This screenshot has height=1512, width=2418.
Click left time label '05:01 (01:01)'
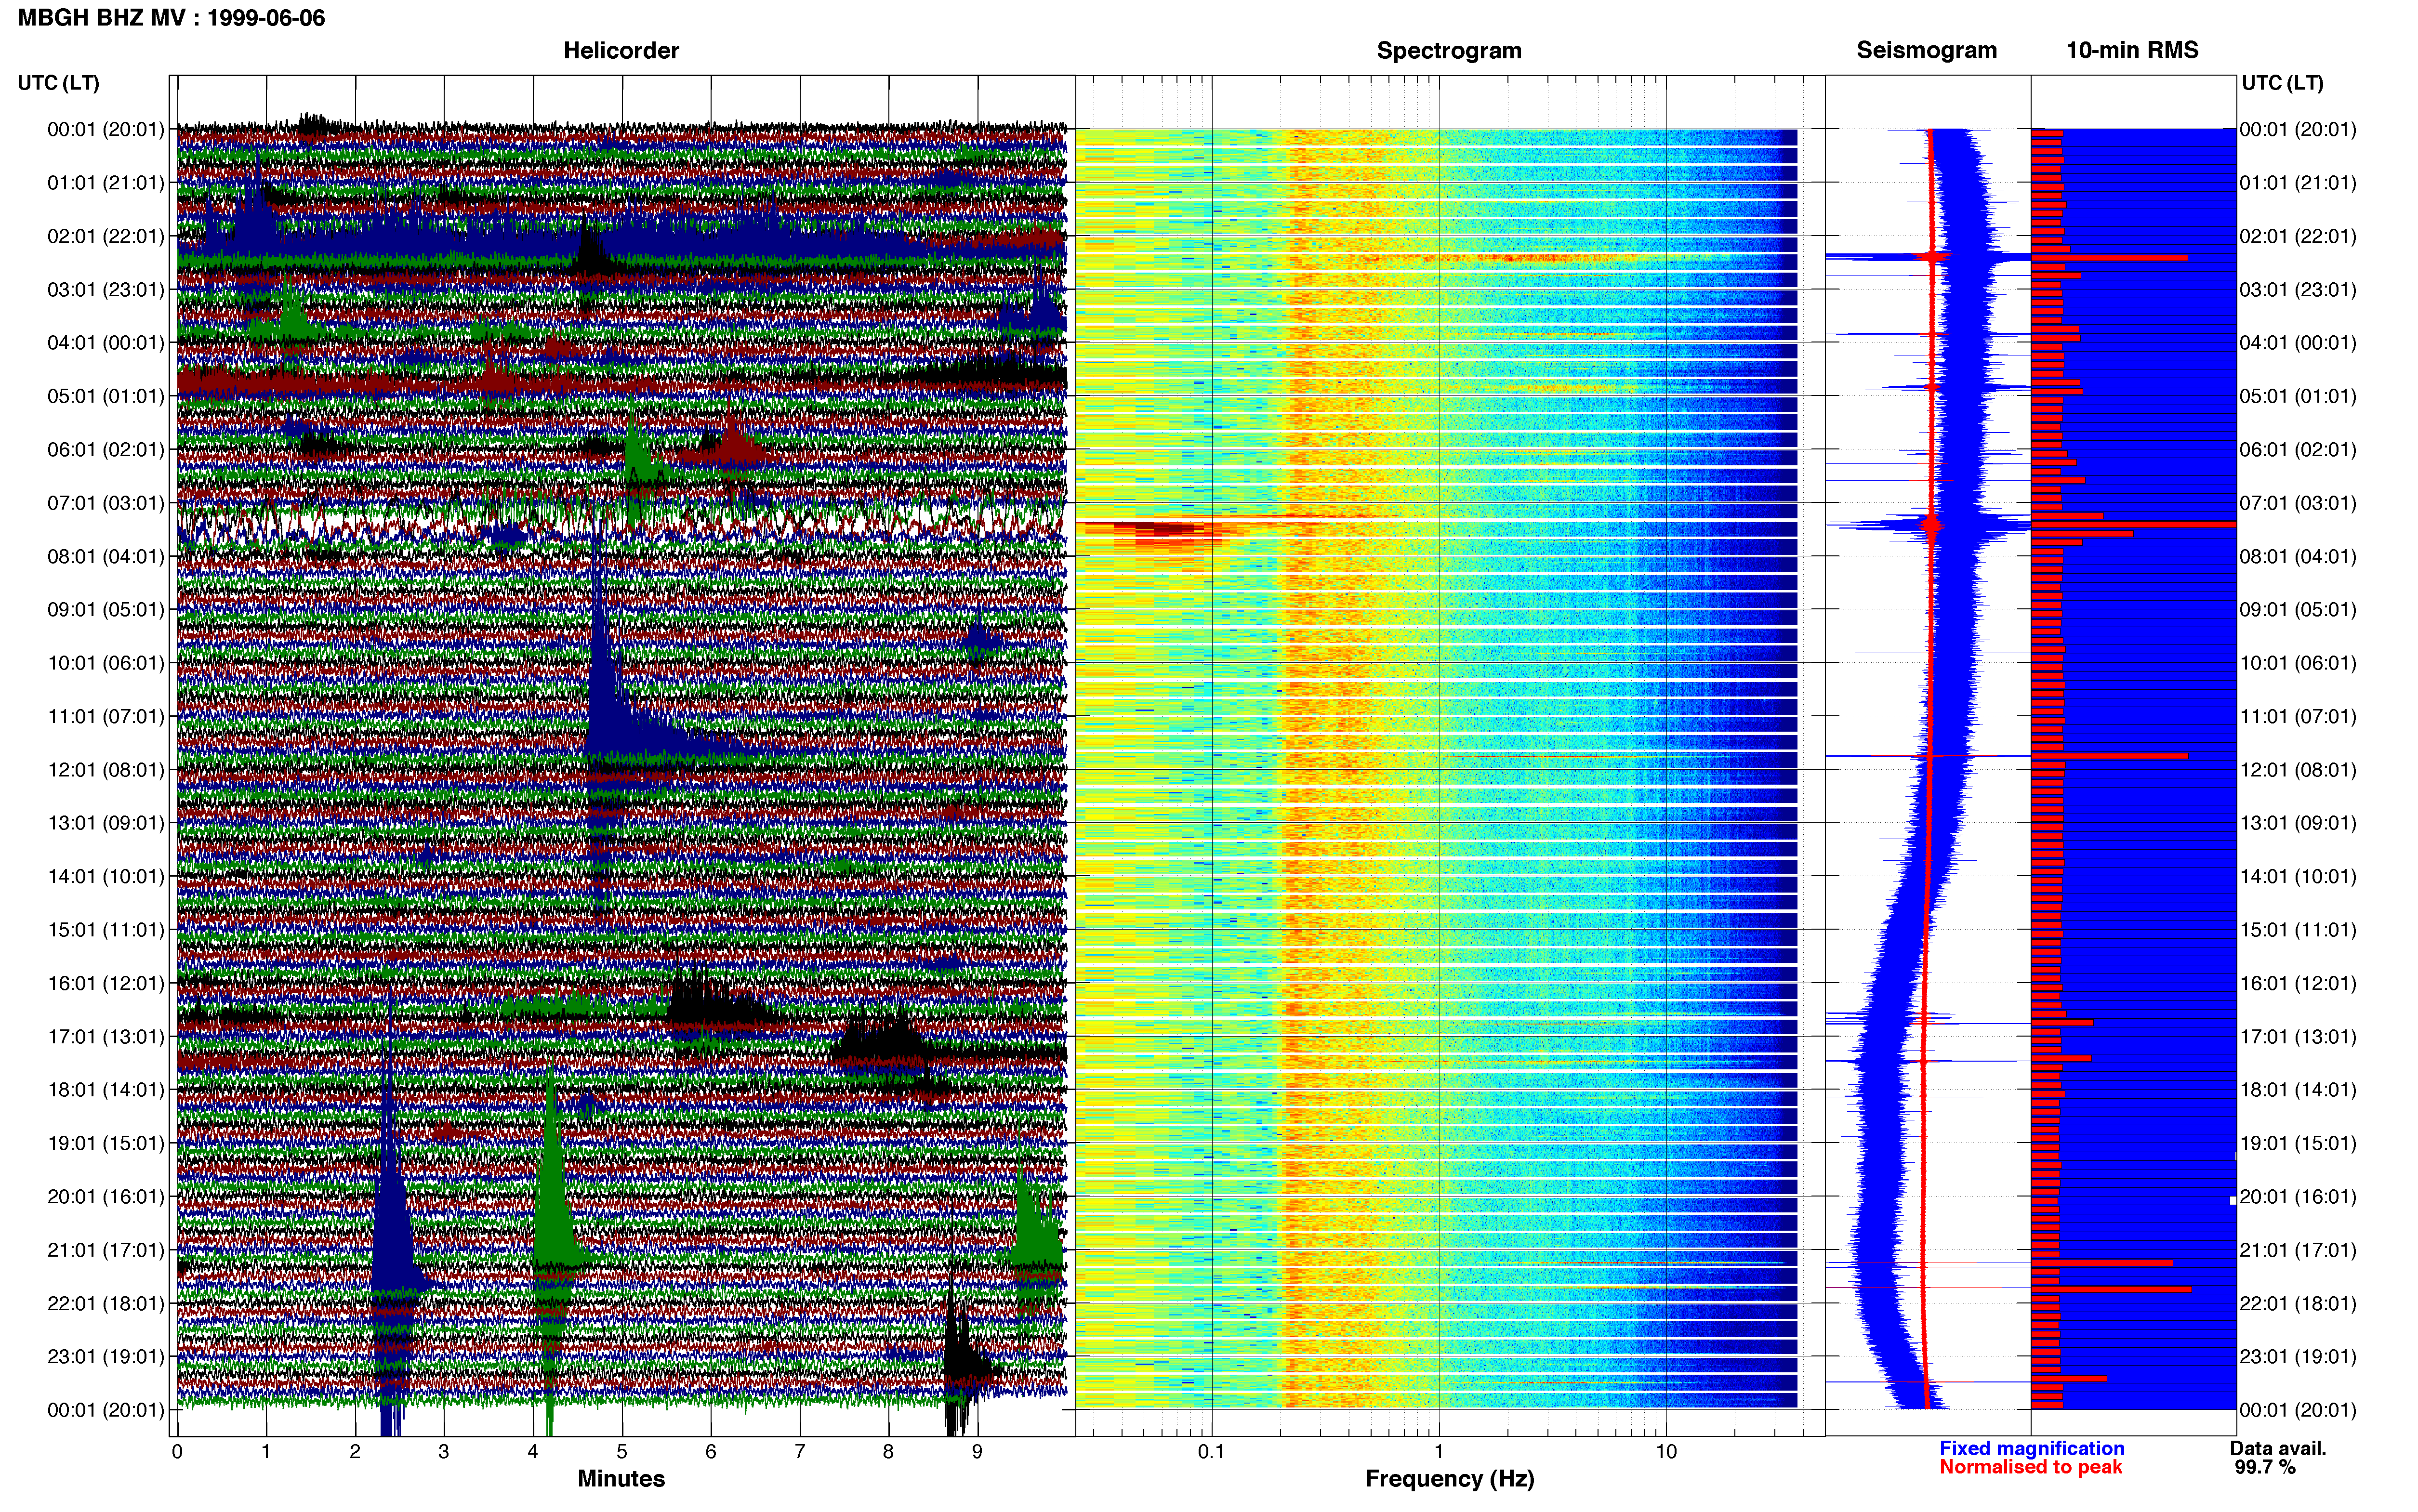click(105, 396)
